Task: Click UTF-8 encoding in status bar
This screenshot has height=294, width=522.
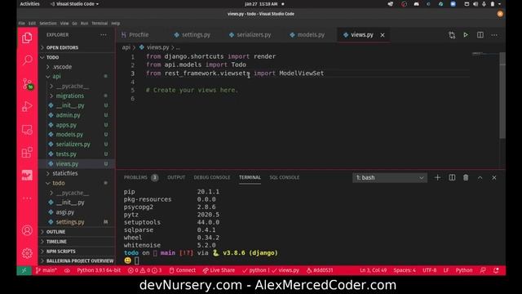Action: (x=430, y=270)
